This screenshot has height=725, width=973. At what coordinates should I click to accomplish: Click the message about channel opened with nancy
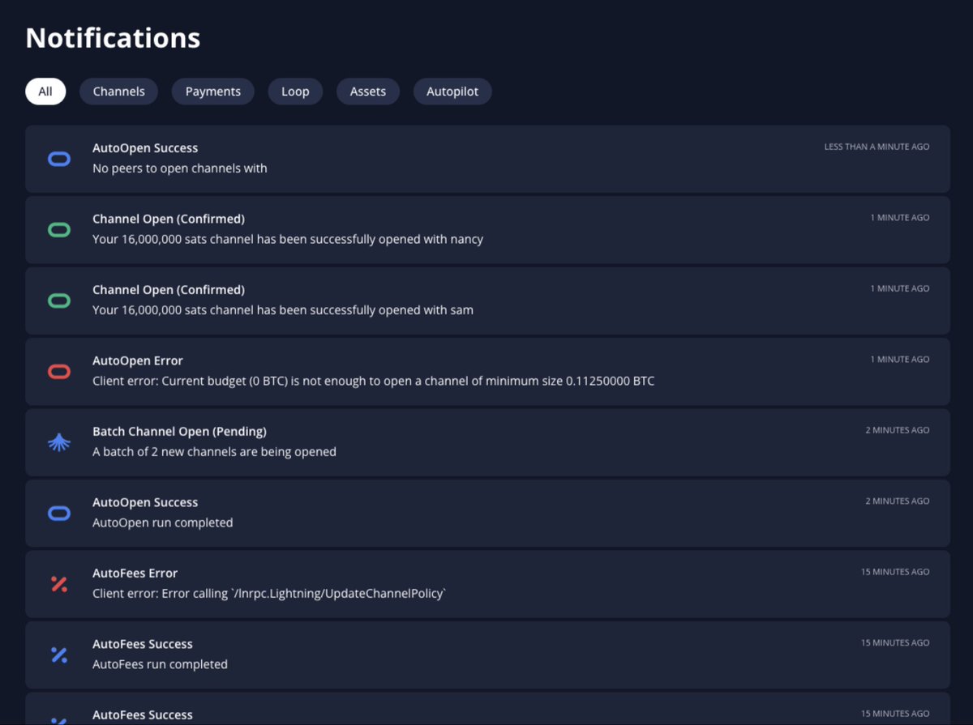point(288,239)
